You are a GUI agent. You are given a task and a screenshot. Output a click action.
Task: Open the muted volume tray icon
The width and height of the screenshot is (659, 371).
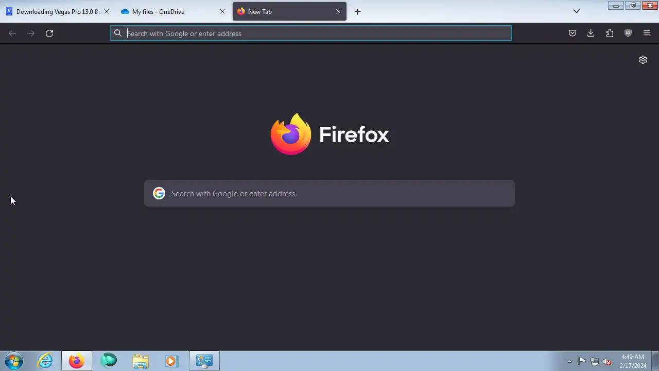pos(608,361)
